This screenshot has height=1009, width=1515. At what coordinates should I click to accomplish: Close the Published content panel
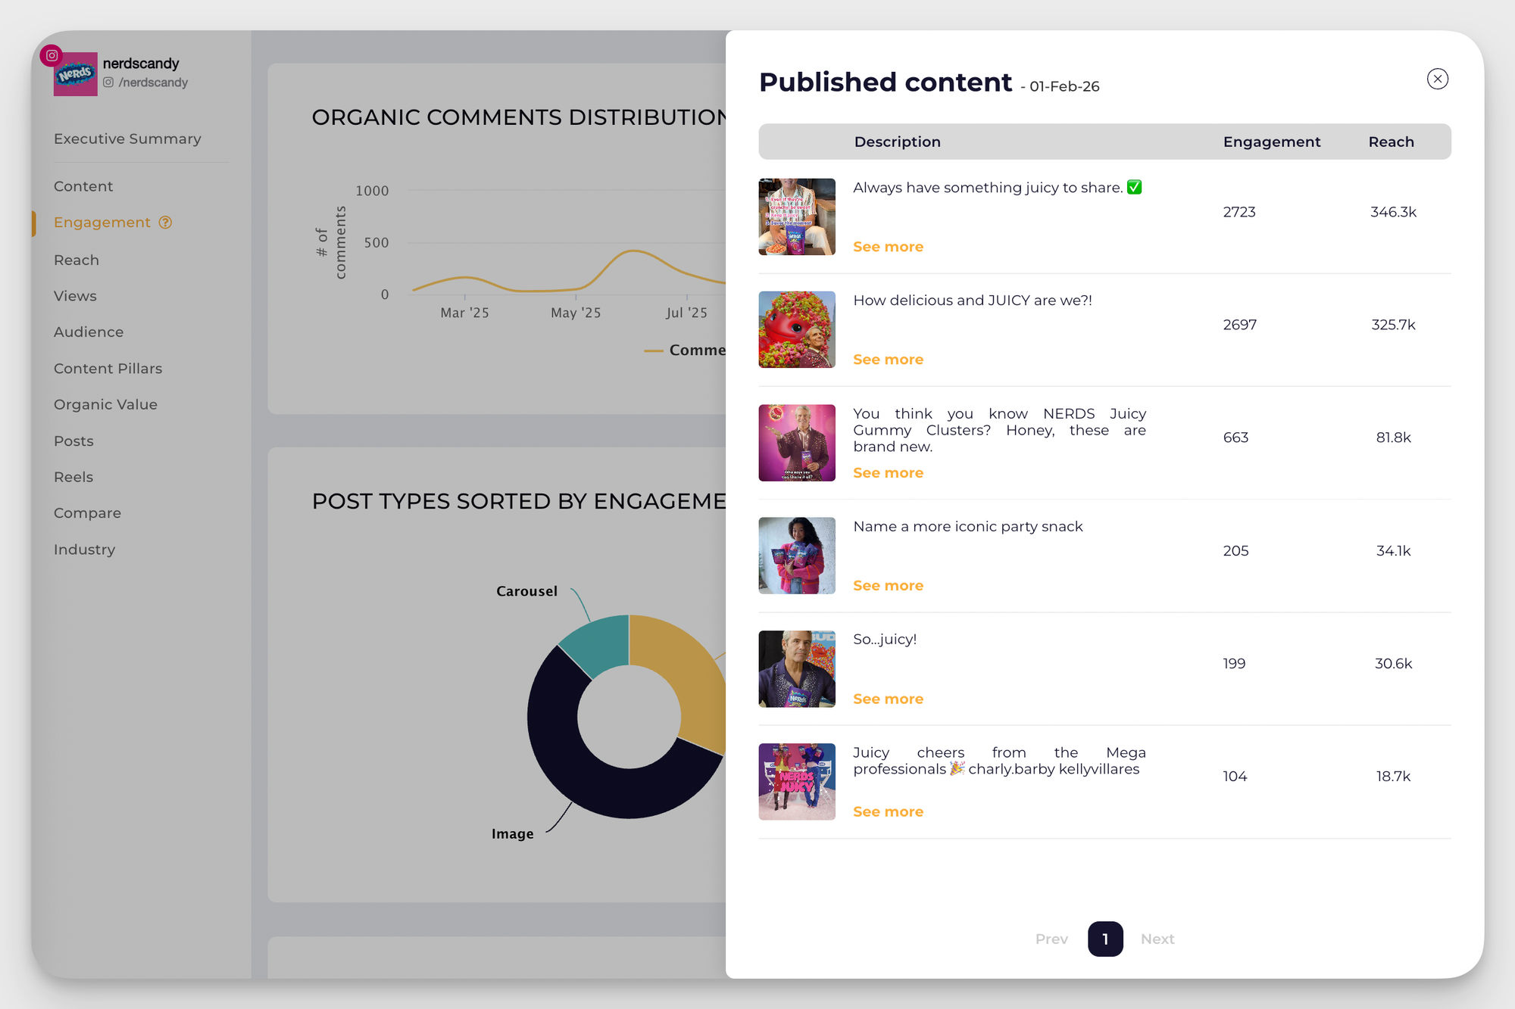point(1438,79)
